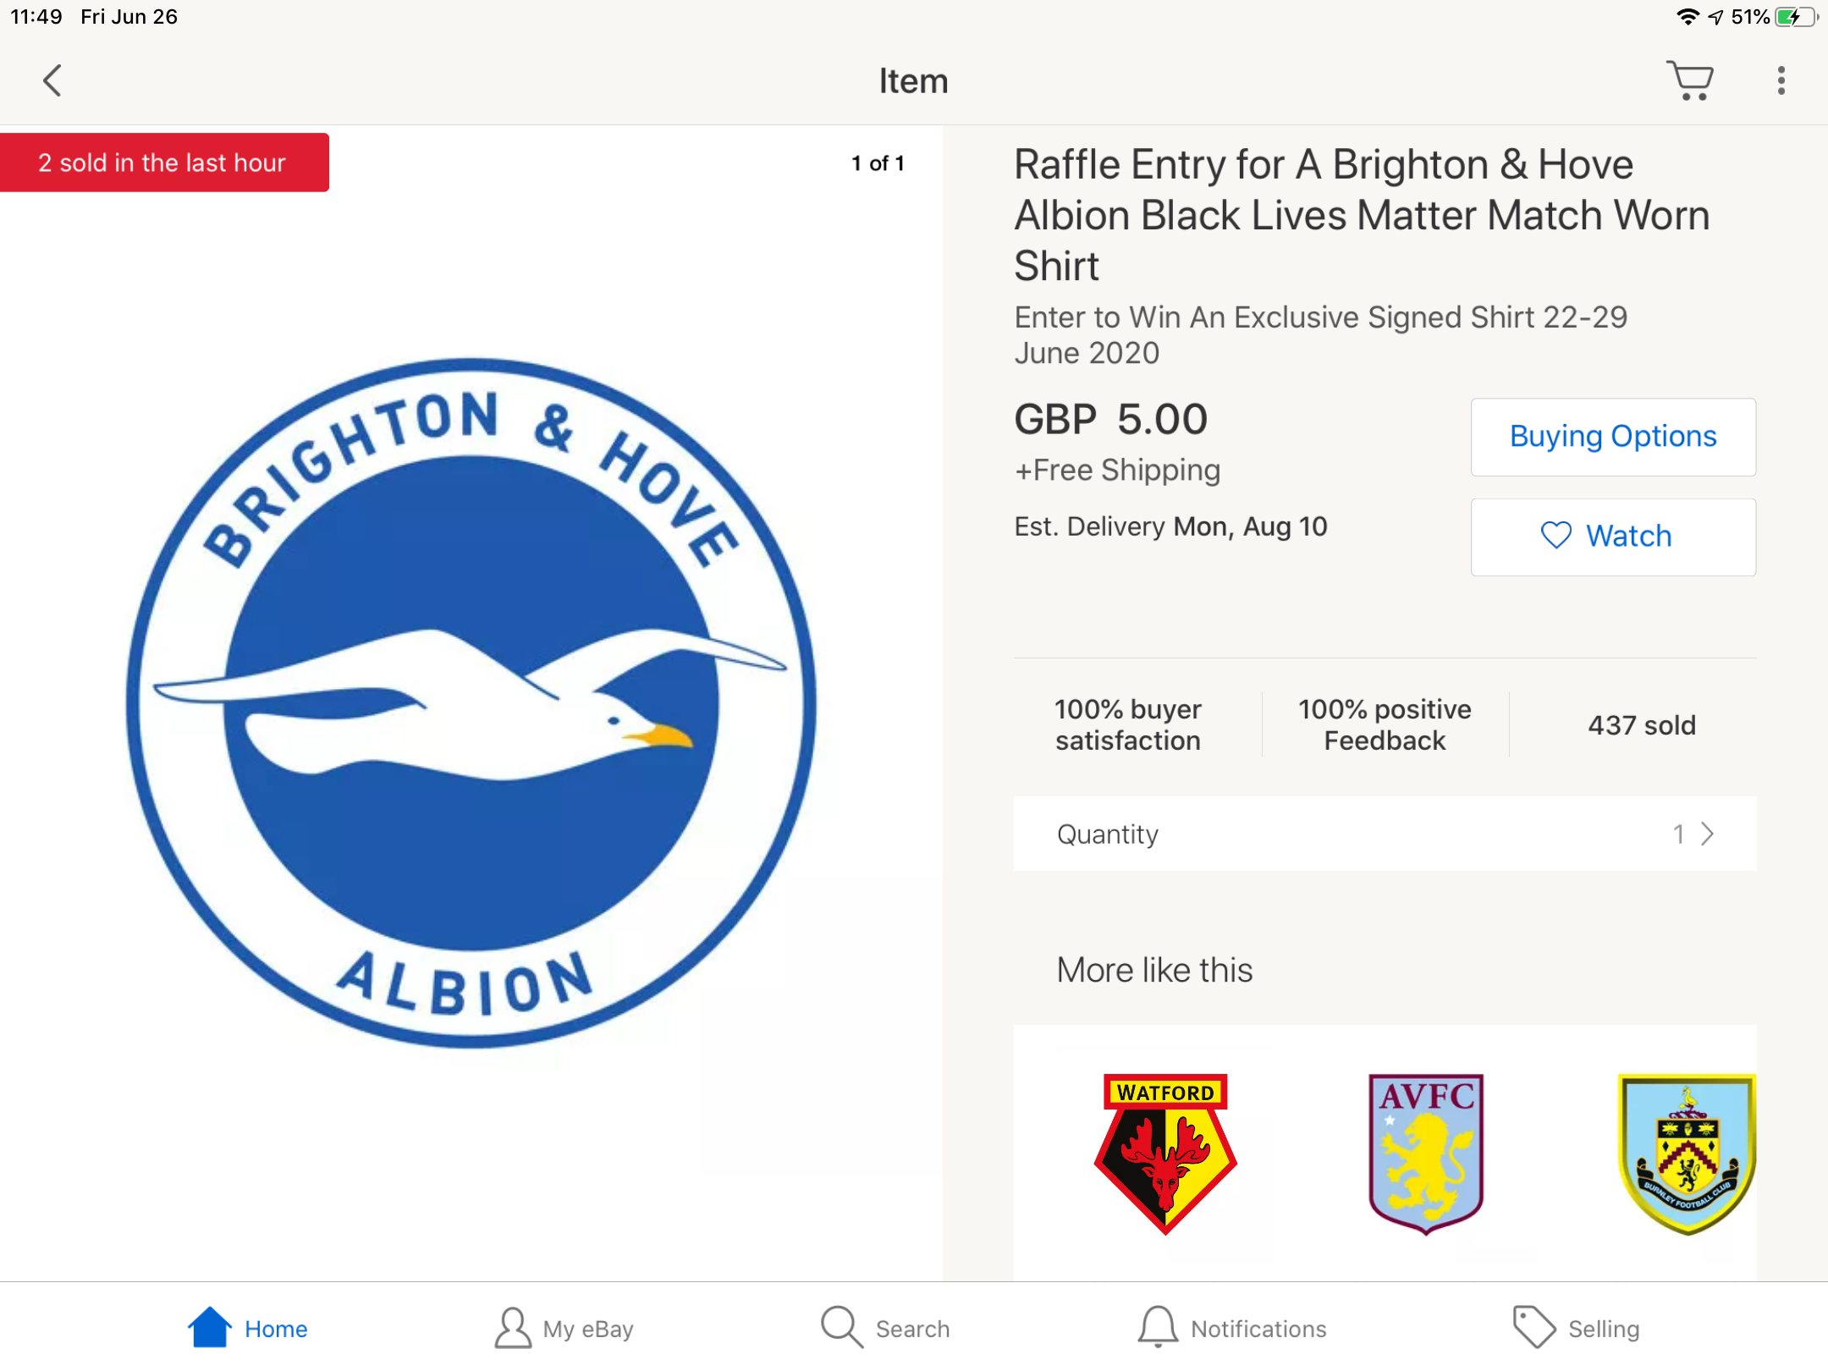The height and width of the screenshot is (1371, 1828).
Task: Open the three-dot more options menu
Action: click(1781, 81)
